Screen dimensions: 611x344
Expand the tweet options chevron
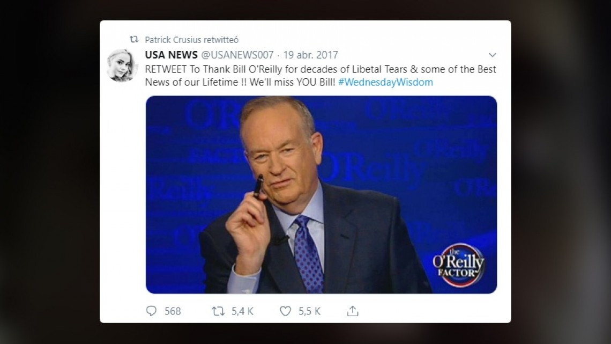coord(493,55)
